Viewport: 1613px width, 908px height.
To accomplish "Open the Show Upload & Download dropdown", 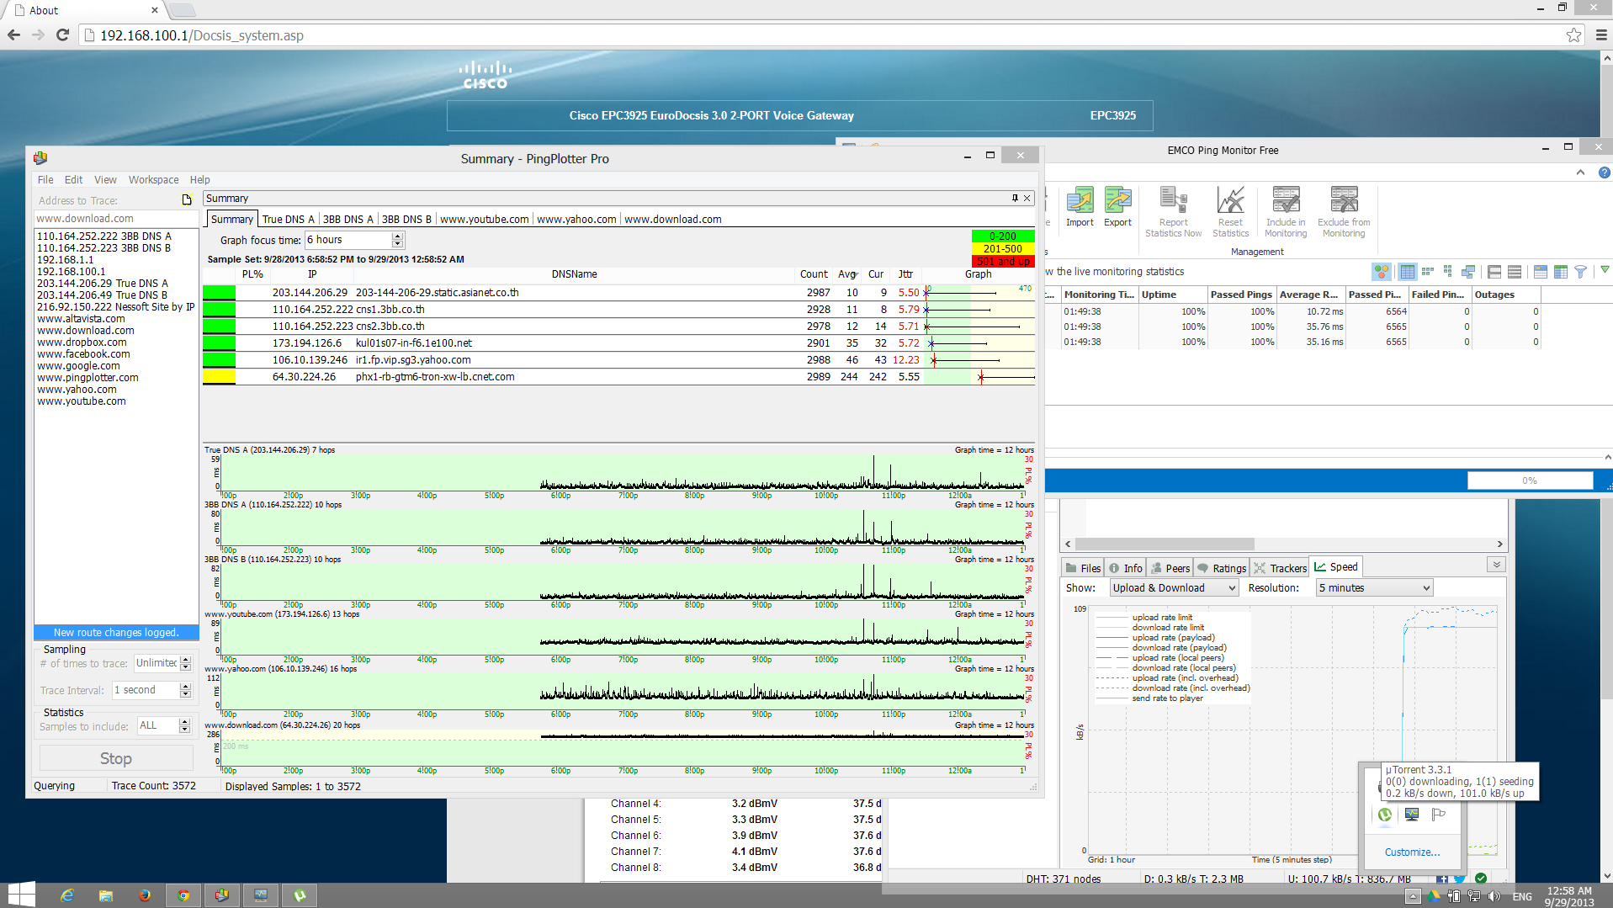I will [x=1173, y=588].
